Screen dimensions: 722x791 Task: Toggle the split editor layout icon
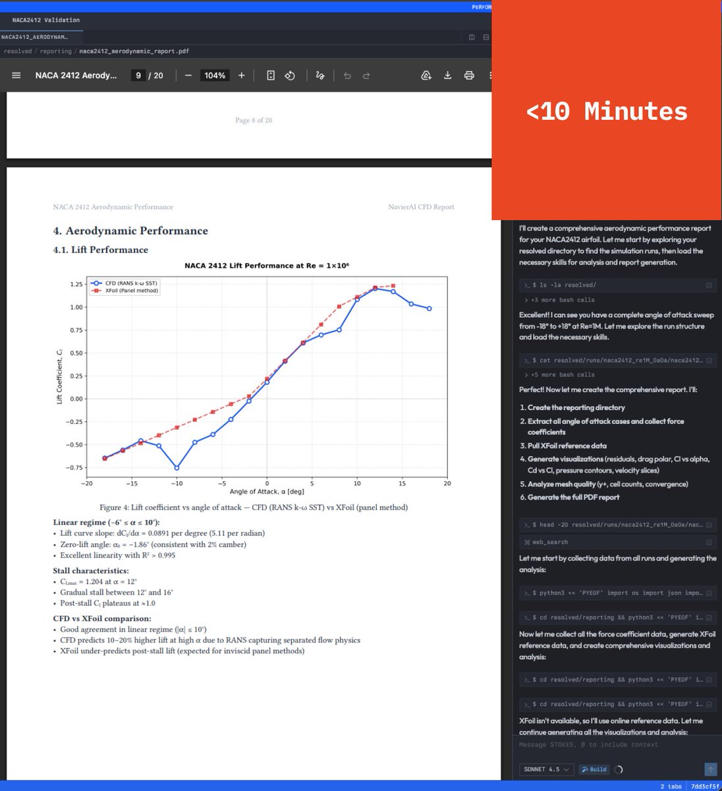click(472, 38)
